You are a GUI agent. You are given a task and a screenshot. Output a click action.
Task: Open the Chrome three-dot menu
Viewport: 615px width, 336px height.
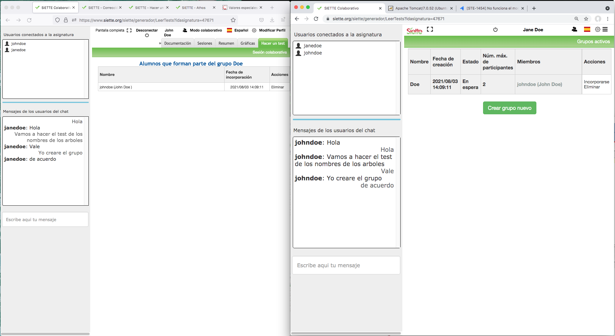pyautogui.click(x=608, y=19)
